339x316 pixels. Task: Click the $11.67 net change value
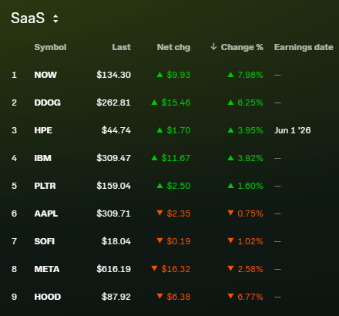click(176, 158)
